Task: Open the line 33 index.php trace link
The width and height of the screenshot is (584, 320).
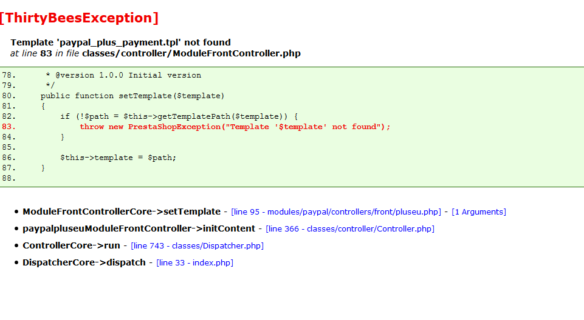Action: (x=194, y=263)
